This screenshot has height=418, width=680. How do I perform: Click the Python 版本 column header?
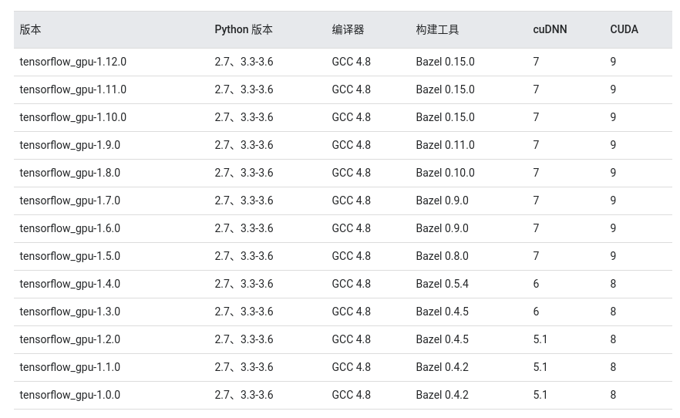244,29
